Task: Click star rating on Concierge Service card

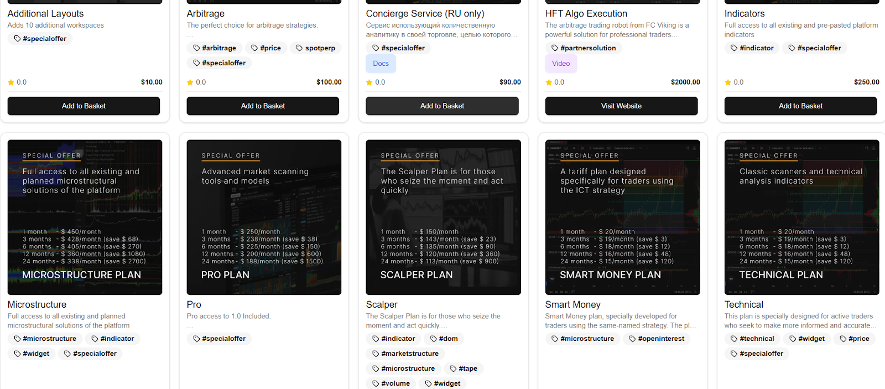Action: pos(376,82)
